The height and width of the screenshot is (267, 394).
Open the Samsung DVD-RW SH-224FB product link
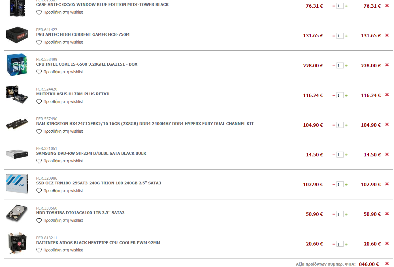91,153
